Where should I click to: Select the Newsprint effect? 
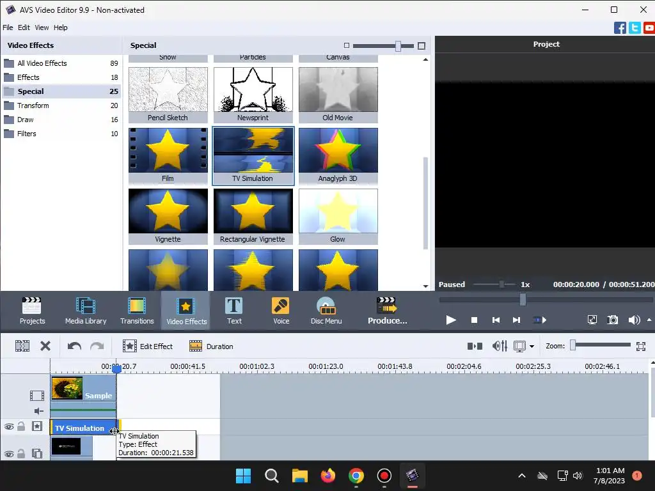click(x=253, y=95)
